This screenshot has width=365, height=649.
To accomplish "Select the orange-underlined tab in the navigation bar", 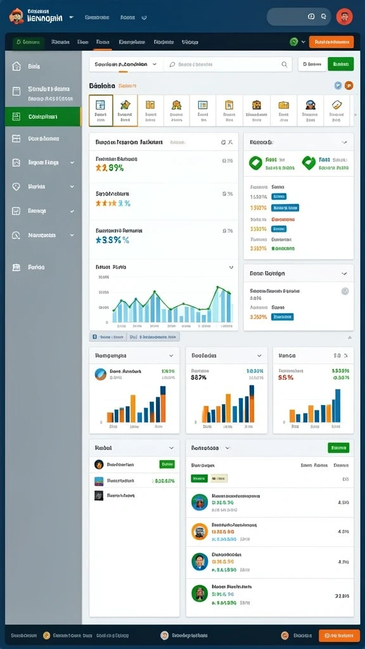I will (x=103, y=42).
